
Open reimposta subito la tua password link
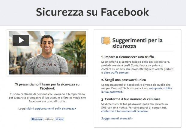tap(136, 90)
